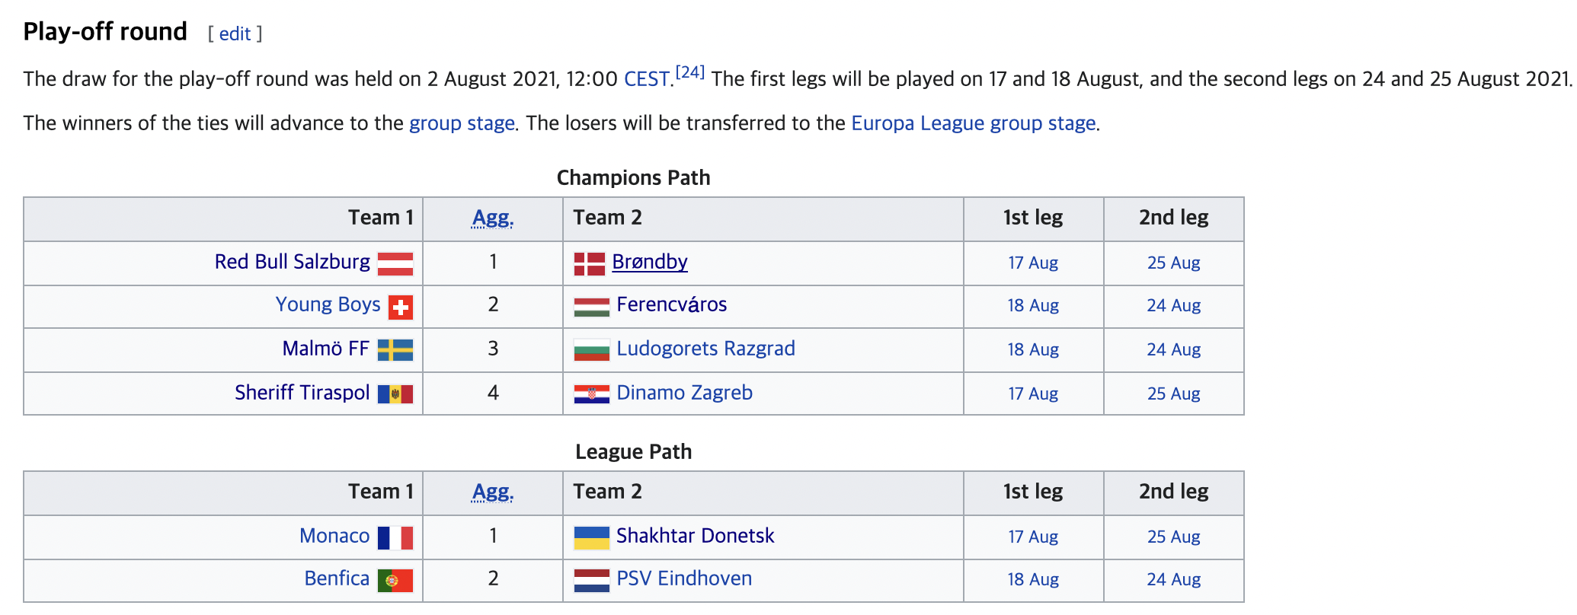Open the Ferencváros team link

671,304
